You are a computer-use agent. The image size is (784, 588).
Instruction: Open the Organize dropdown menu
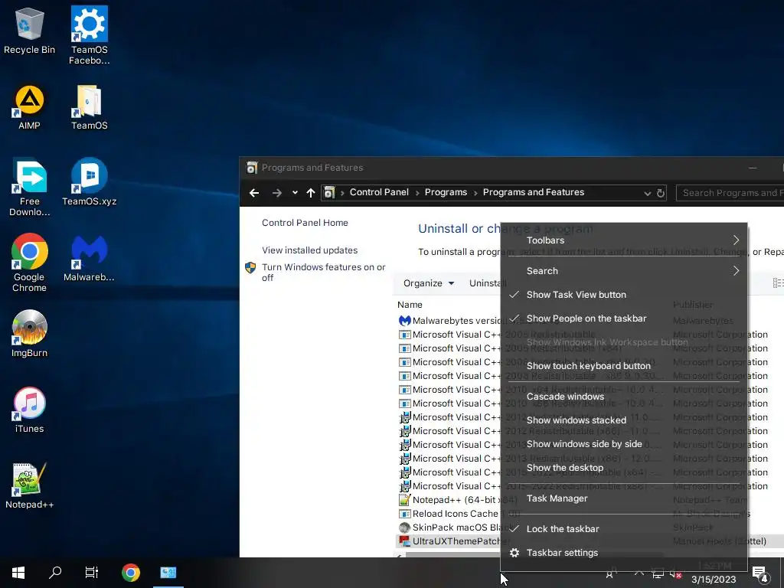coord(429,283)
